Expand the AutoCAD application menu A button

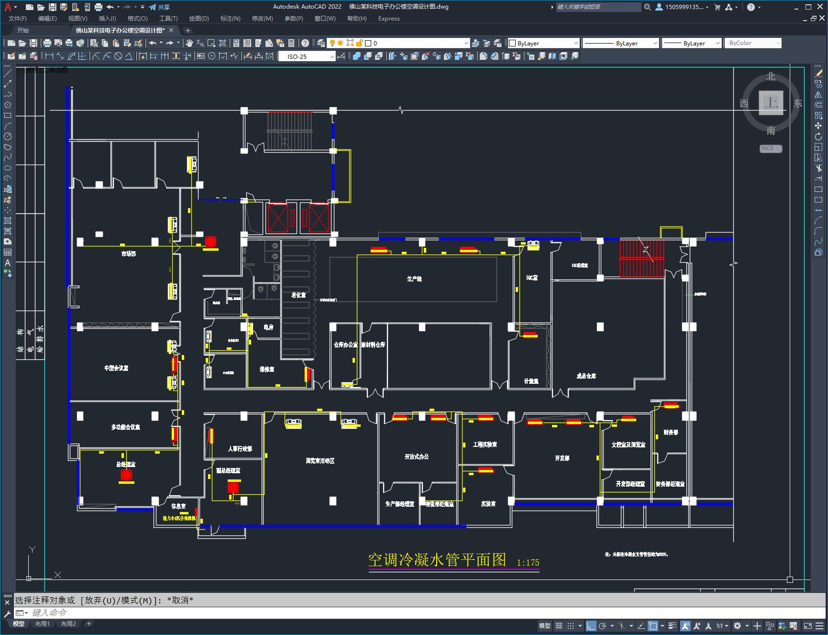point(10,7)
